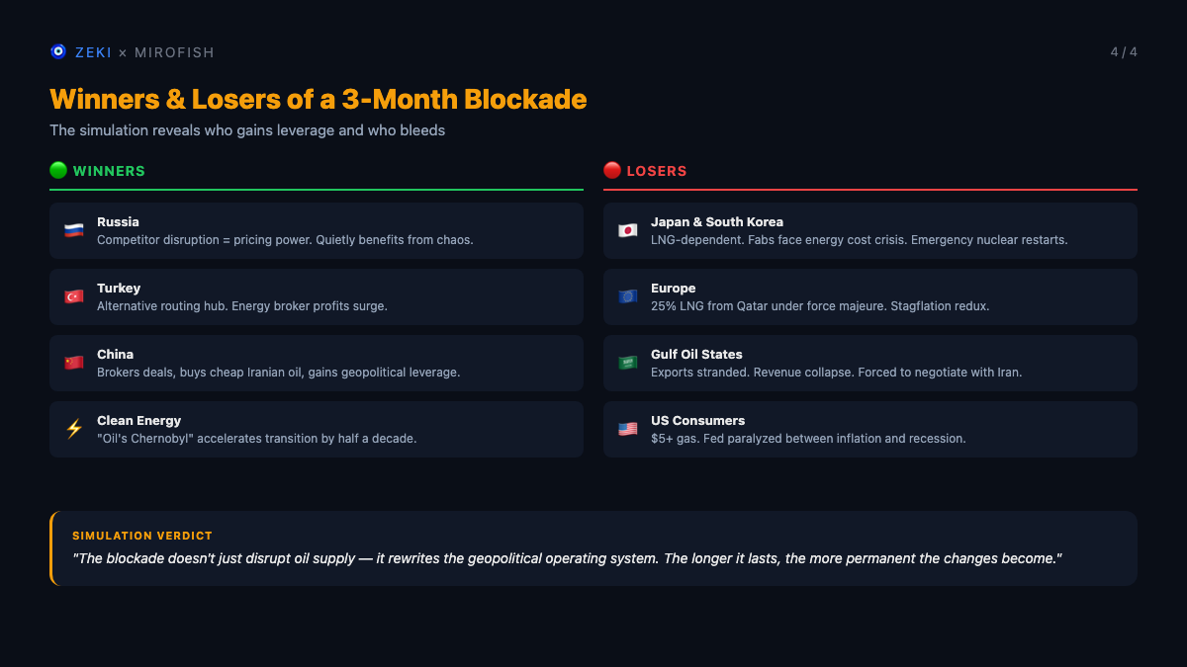1187x667 pixels.
Task: Click the red circle beside Losers
Action: click(612, 170)
